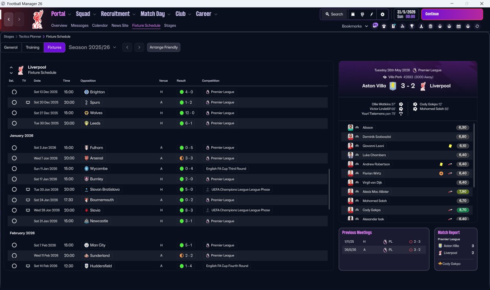
Task: Select the Wycombe FA Cup radio button
Action: tap(14, 168)
